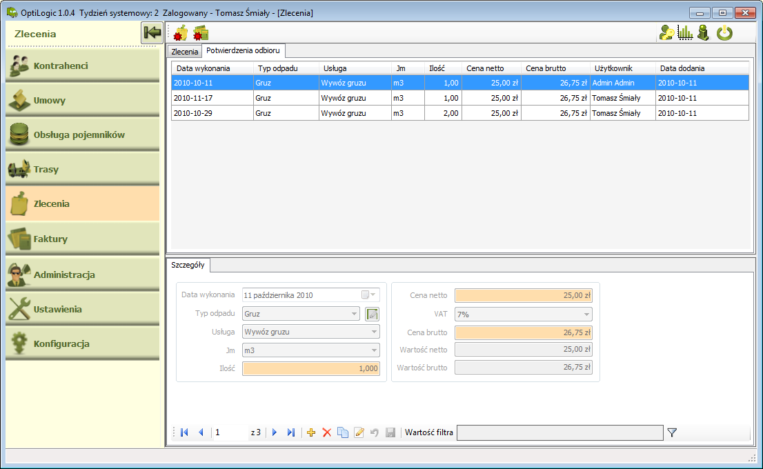
Task: Undo changes with the arrow icon
Action: (374, 432)
